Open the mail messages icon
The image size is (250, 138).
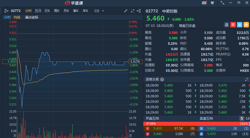tap(204, 3)
